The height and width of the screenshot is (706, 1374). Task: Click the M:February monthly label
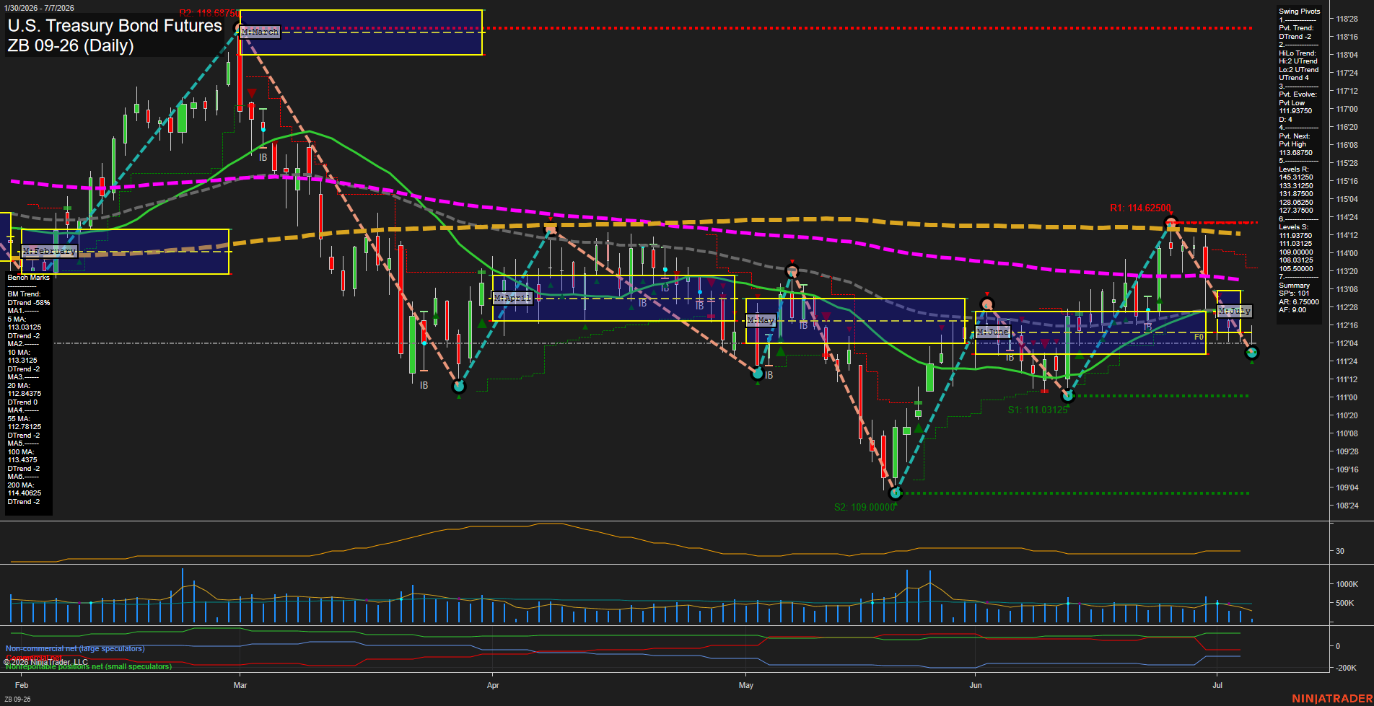(49, 251)
